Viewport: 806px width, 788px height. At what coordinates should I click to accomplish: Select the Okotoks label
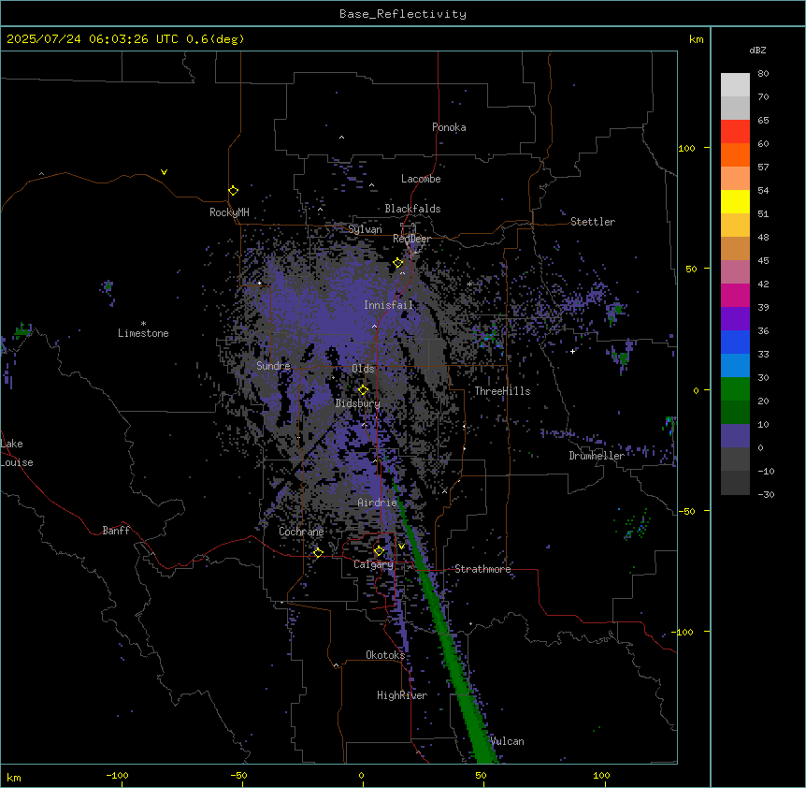click(385, 655)
